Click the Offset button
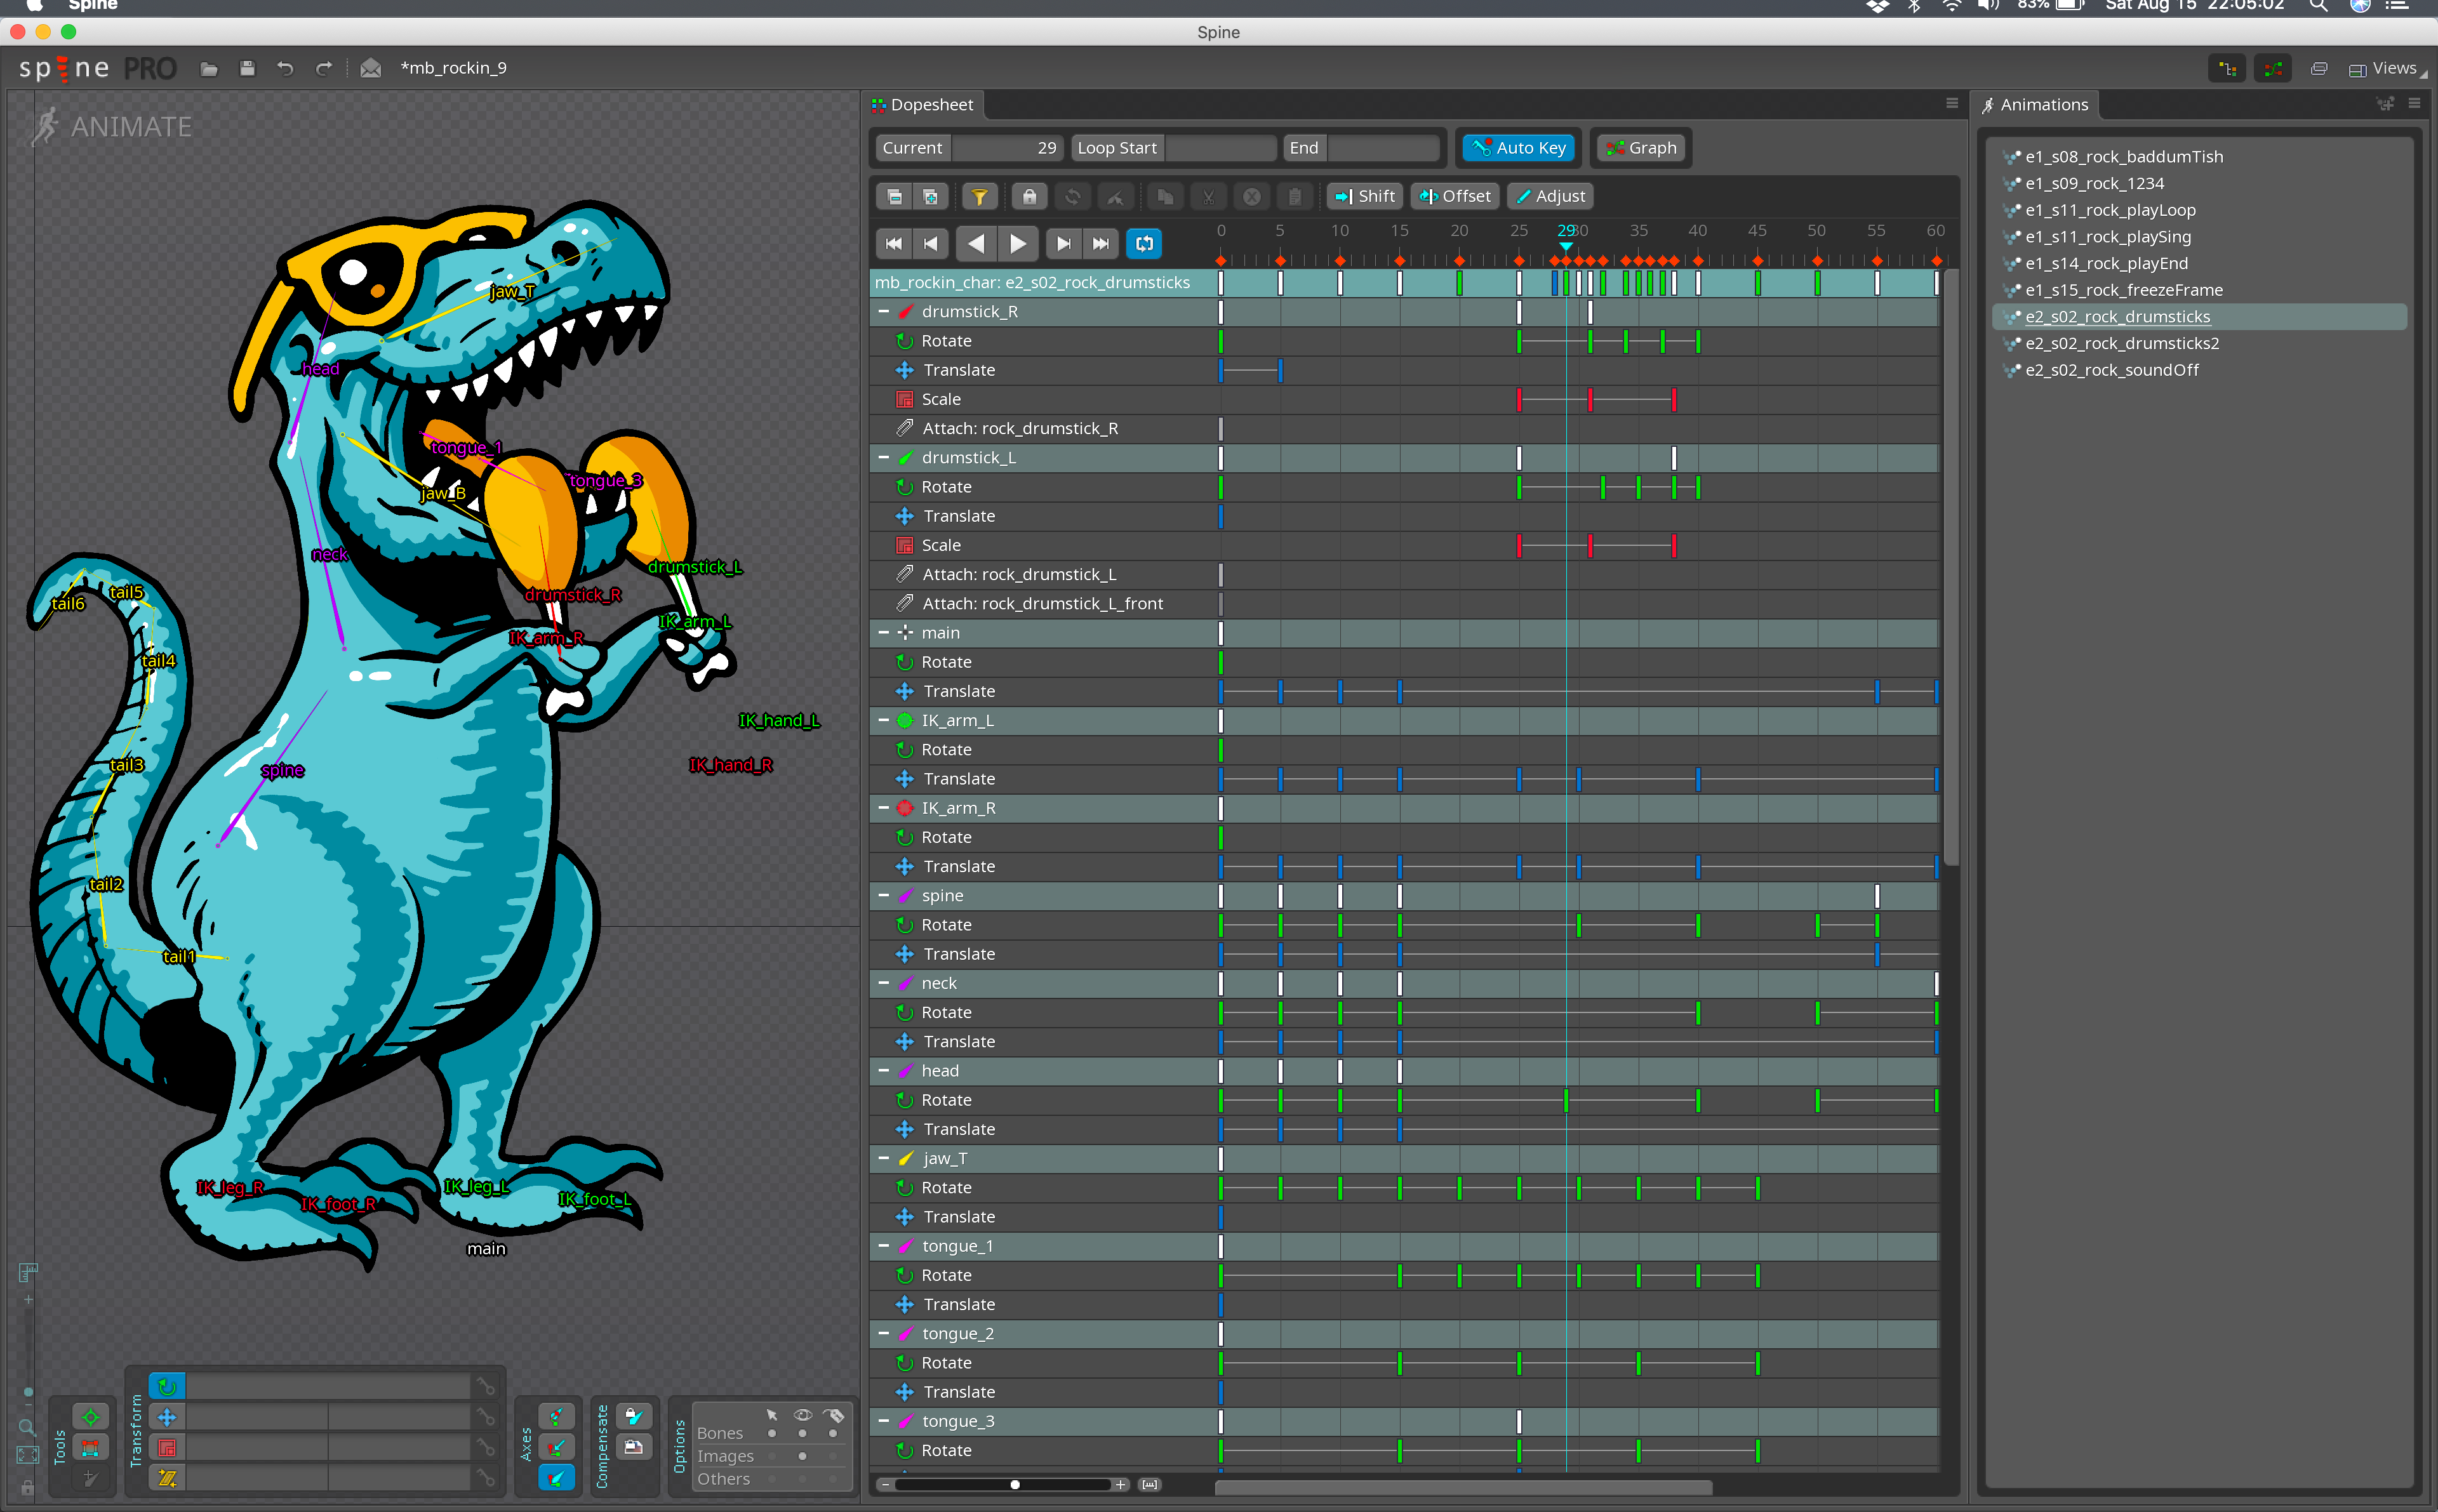This screenshot has width=2438, height=1512. pyautogui.click(x=1455, y=197)
